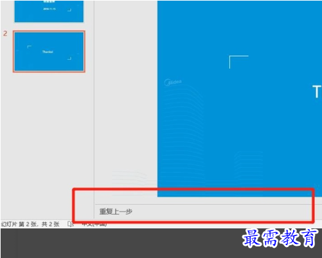Click the Midea logo on the slide

coord(173,82)
